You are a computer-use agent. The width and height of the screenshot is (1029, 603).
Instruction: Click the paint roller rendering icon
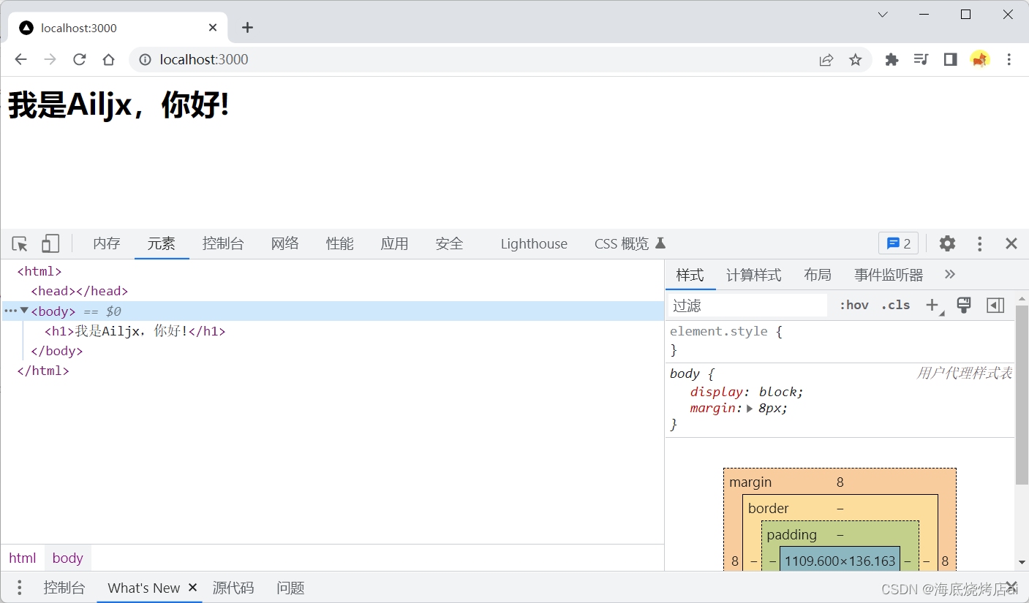point(964,306)
